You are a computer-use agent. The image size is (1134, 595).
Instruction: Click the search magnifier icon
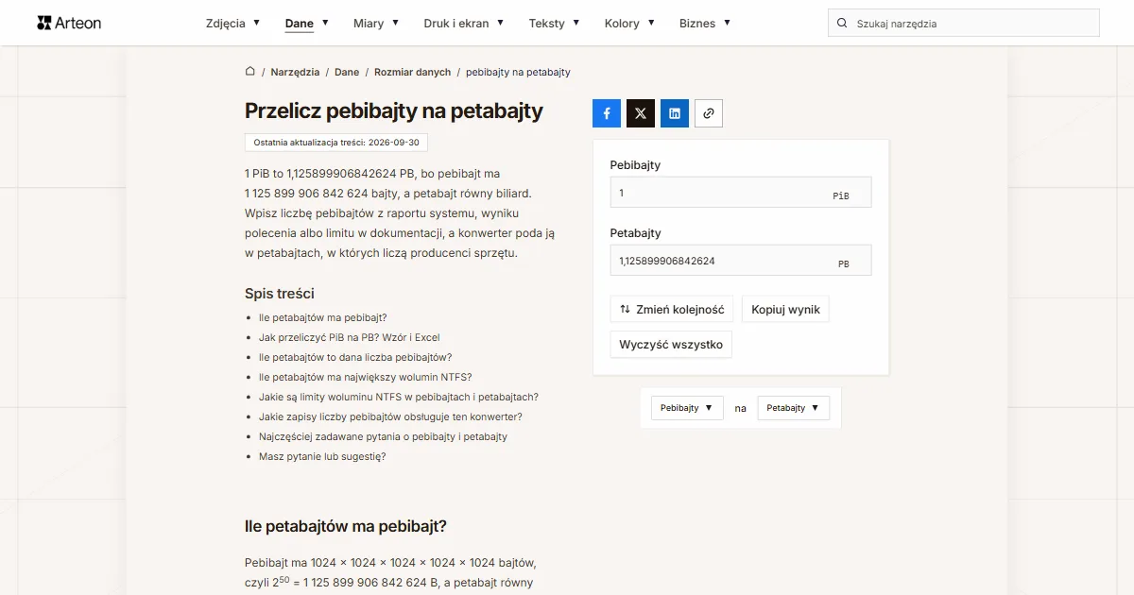(x=842, y=24)
